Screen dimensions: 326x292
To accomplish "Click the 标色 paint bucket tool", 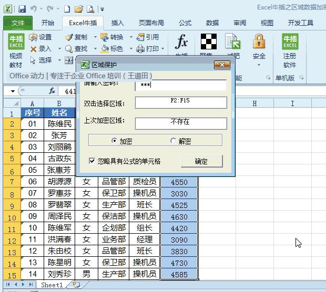I will (x=111, y=49).
